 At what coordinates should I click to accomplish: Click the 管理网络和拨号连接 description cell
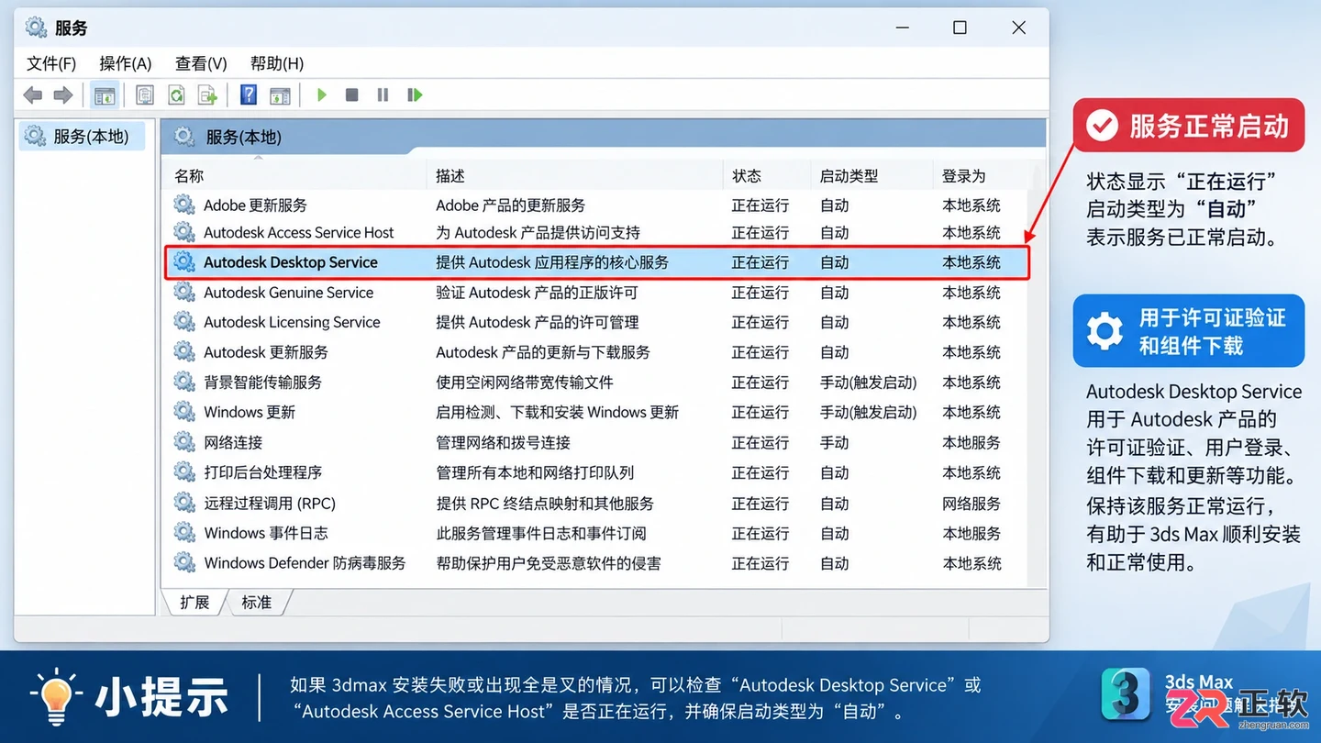(504, 442)
